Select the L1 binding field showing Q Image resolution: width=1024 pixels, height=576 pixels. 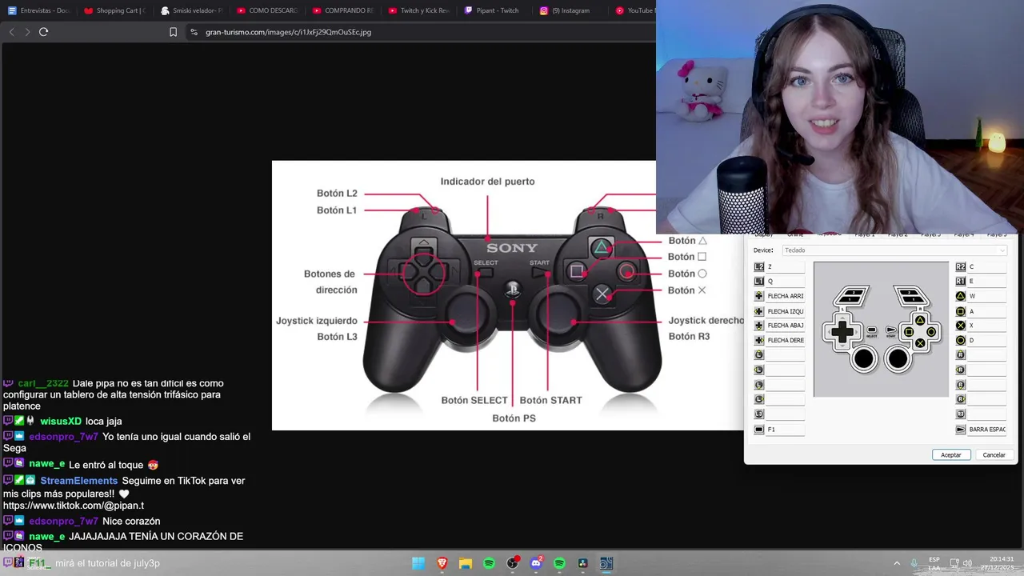point(786,282)
